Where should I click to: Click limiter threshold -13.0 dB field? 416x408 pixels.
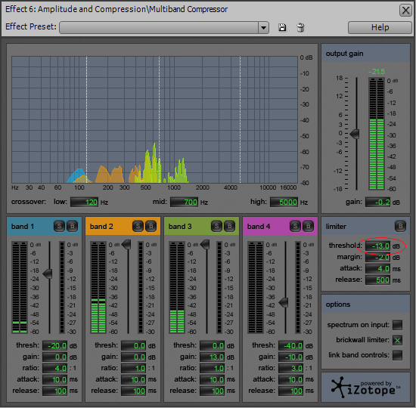377,246
